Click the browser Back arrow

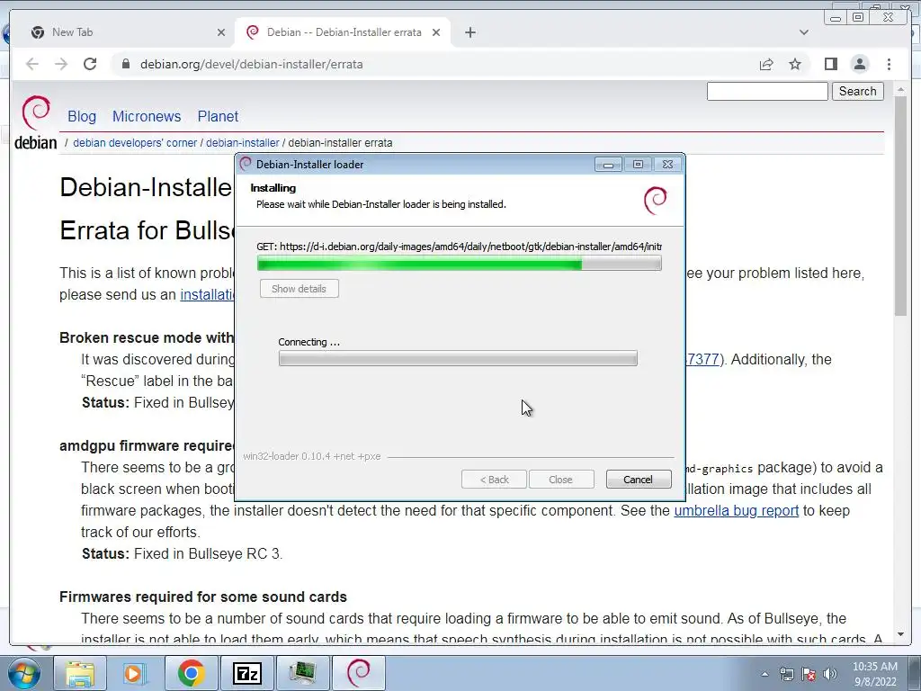tap(32, 64)
